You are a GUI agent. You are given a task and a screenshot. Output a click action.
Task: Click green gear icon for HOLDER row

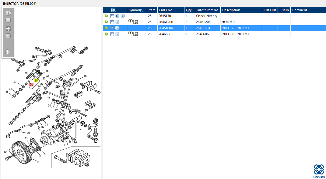(x=106, y=22)
